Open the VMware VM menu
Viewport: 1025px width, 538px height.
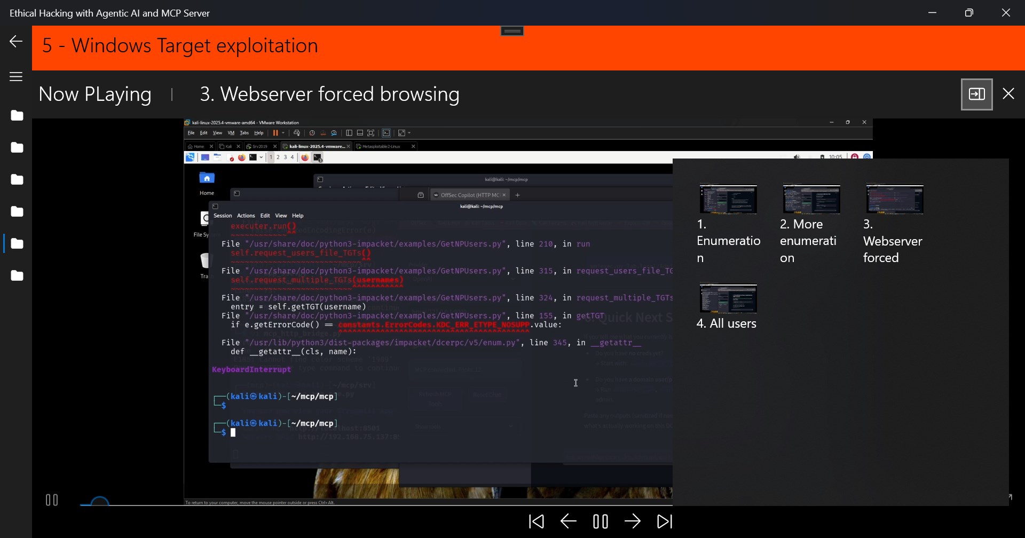[231, 133]
